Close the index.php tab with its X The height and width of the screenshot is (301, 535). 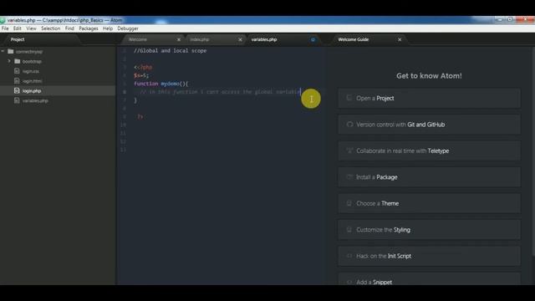(x=240, y=39)
